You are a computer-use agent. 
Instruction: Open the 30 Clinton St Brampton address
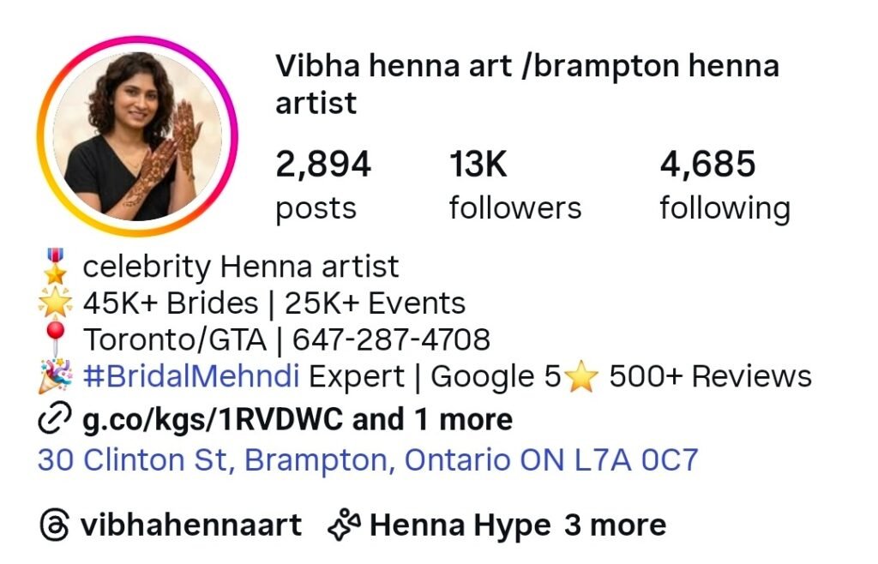[368, 460]
